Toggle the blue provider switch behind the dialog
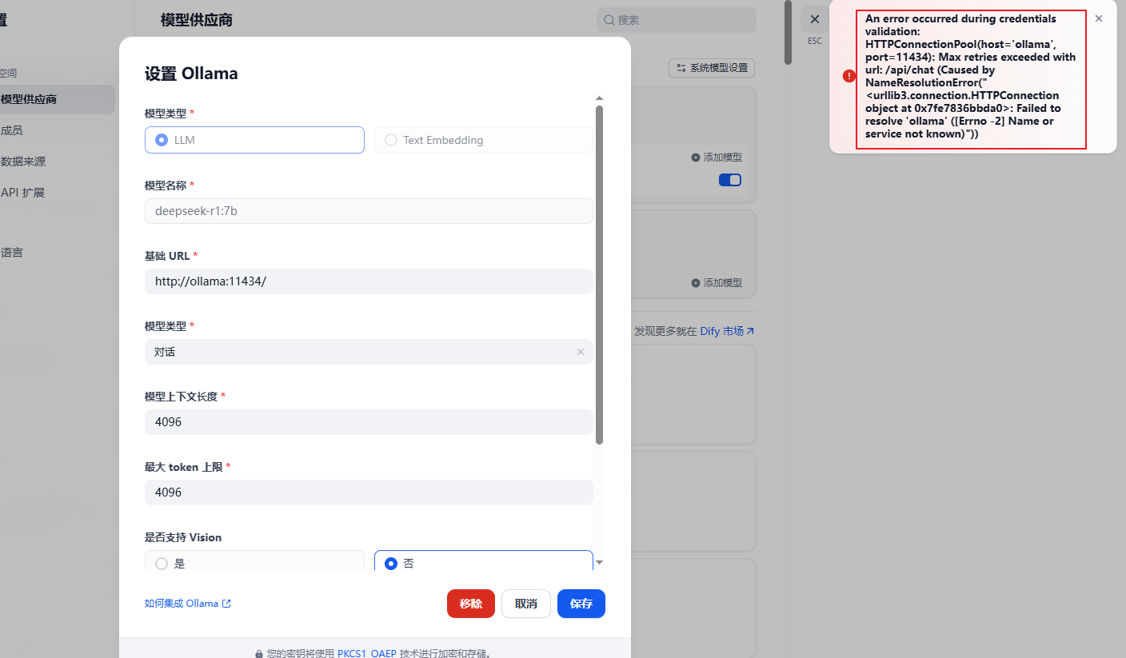Screen dimensions: 1126x658 [x=730, y=180]
